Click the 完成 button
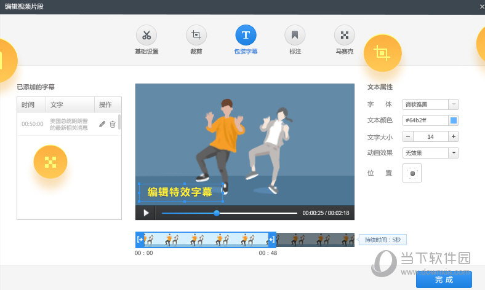The image size is (485, 290). click(444, 280)
